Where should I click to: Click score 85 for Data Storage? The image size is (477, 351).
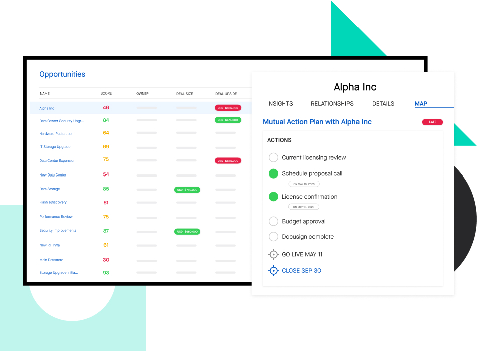106,189
